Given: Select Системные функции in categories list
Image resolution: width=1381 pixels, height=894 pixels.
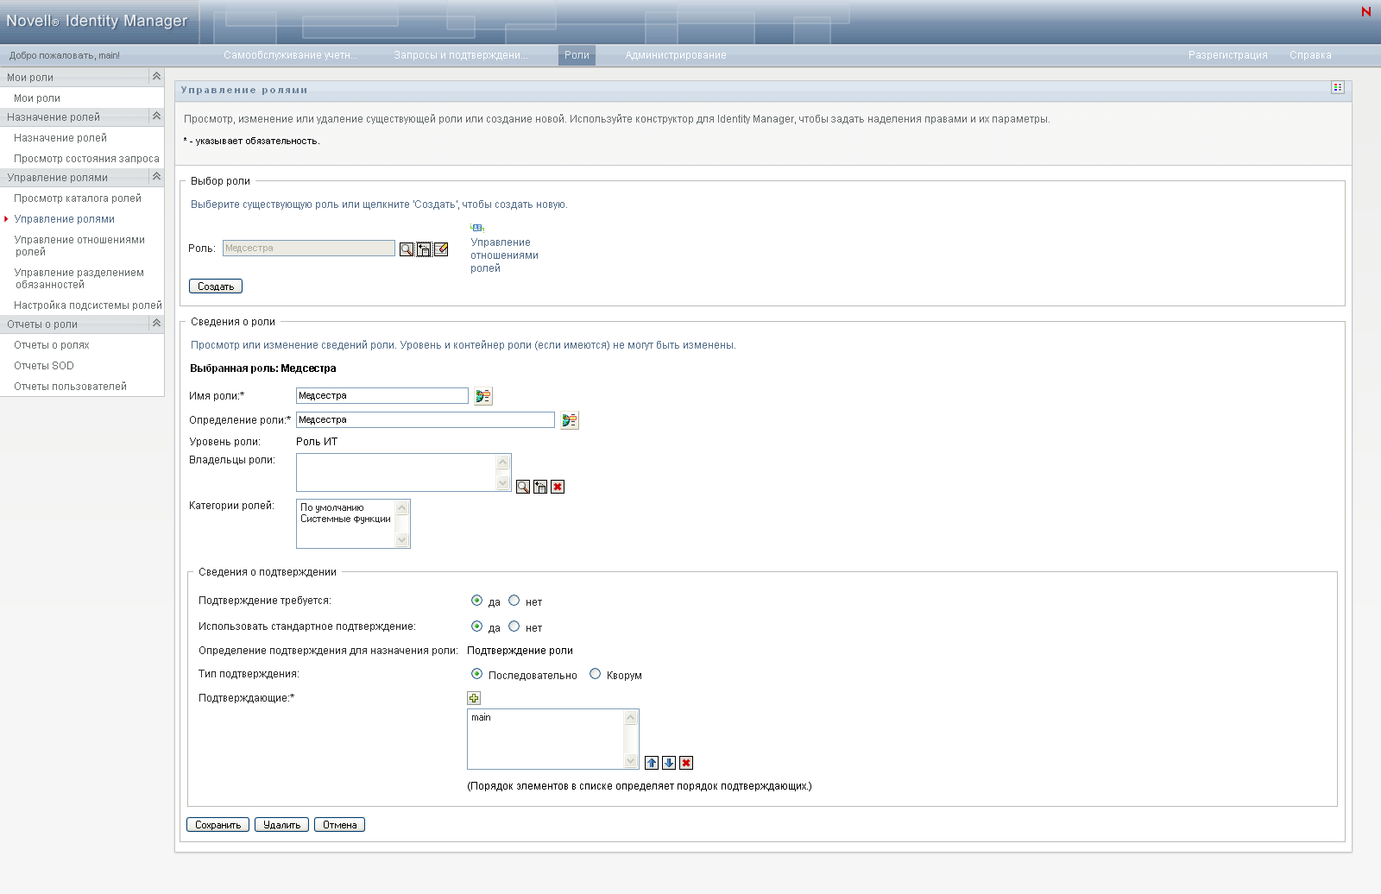Looking at the screenshot, I should click(x=345, y=519).
